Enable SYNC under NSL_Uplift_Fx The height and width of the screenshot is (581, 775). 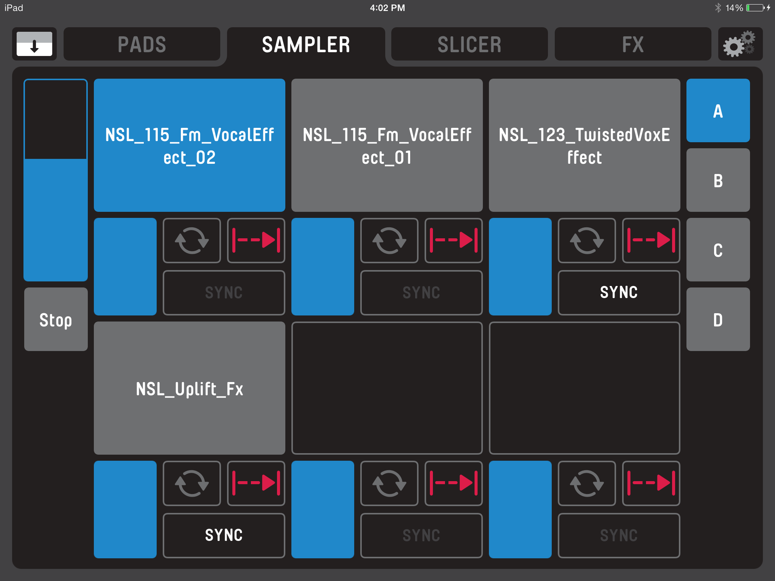coord(224,535)
